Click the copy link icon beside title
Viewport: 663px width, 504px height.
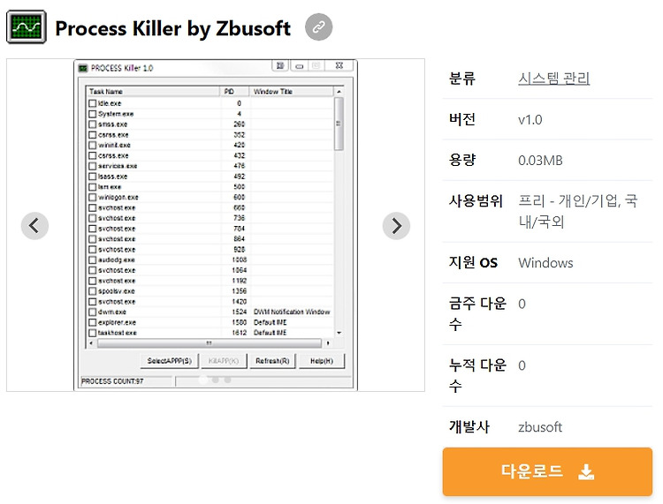[x=318, y=27]
